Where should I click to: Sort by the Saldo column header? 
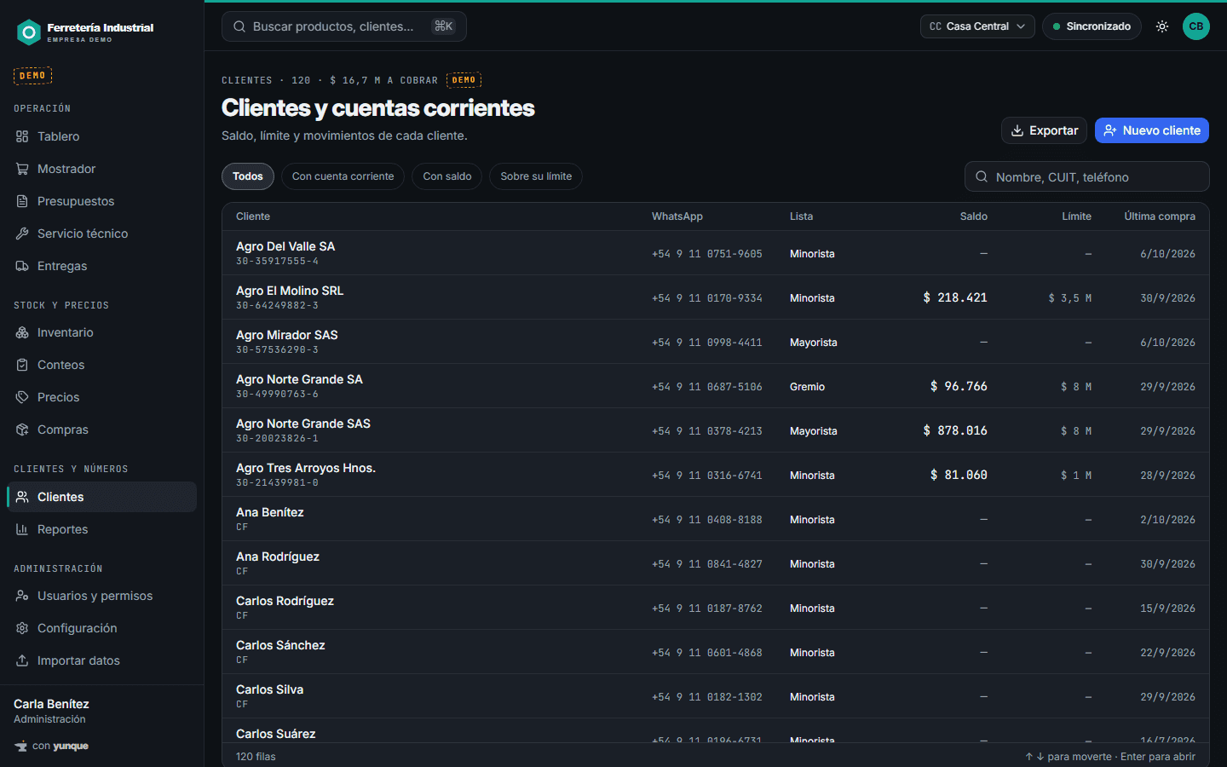(x=974, y=216)
